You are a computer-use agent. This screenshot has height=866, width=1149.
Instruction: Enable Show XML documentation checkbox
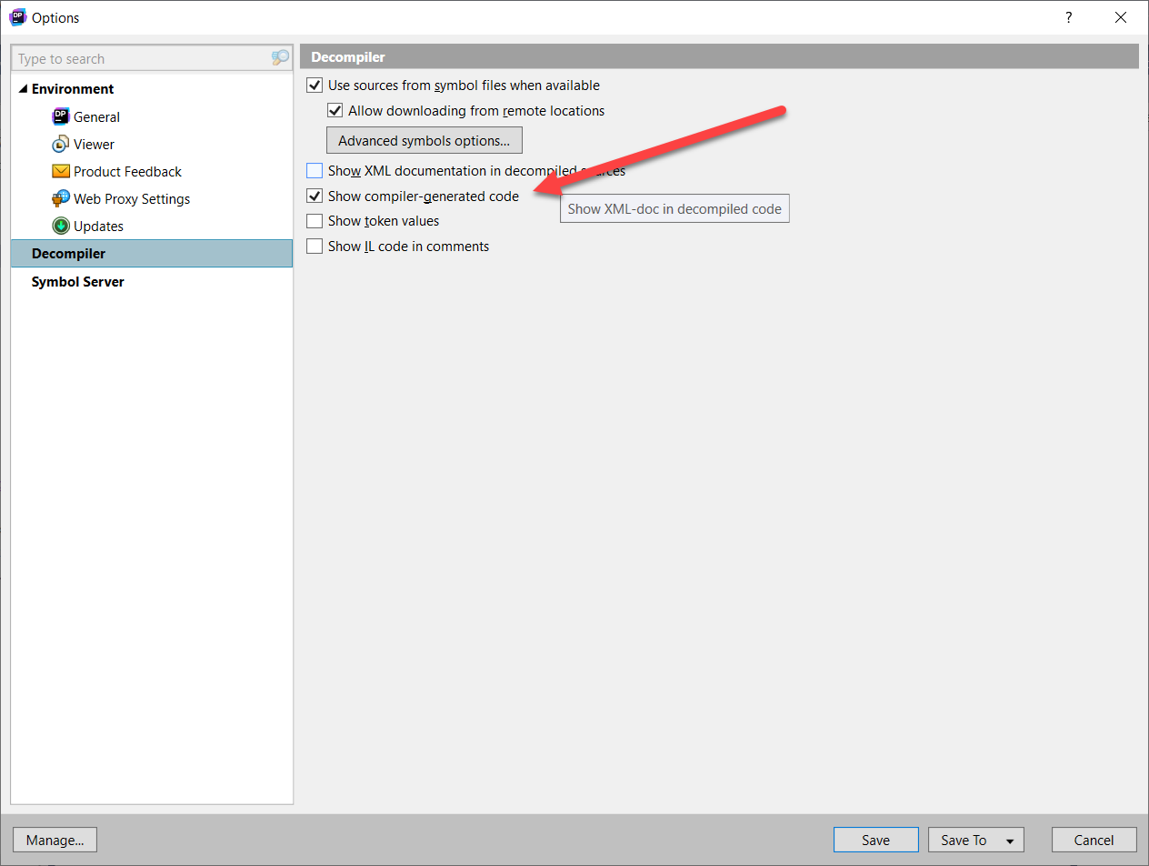pyautogui.click(x=315, y=170)
